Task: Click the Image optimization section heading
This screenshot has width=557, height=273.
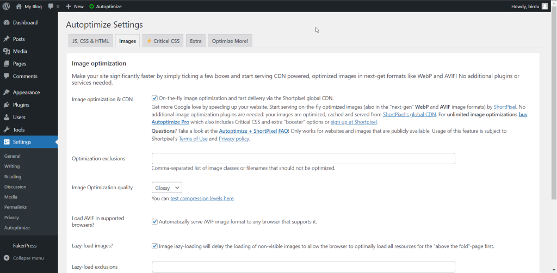Action: coord(99,64)
